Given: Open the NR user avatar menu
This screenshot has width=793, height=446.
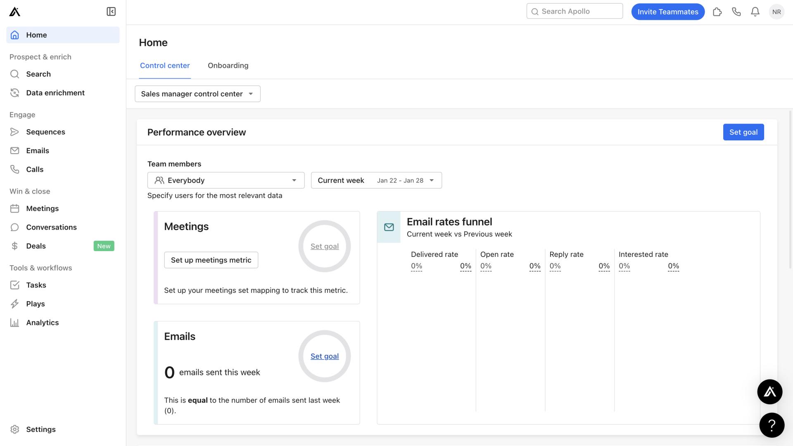Looking at the screenshot, I should pos(776,12).
